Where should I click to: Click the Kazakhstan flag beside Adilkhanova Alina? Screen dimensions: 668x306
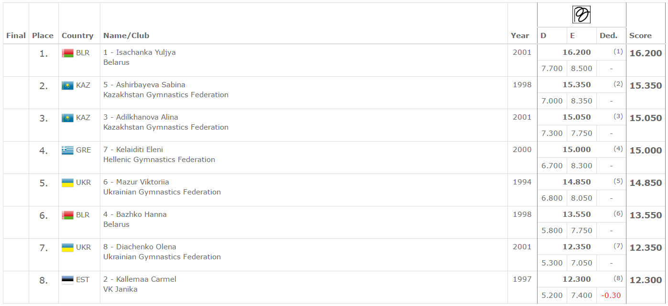point(67,118)
